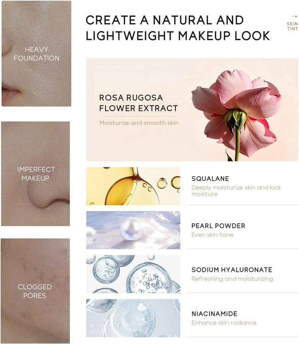
Task: Select the golden Squalane oil image
Action: (133, 186)
